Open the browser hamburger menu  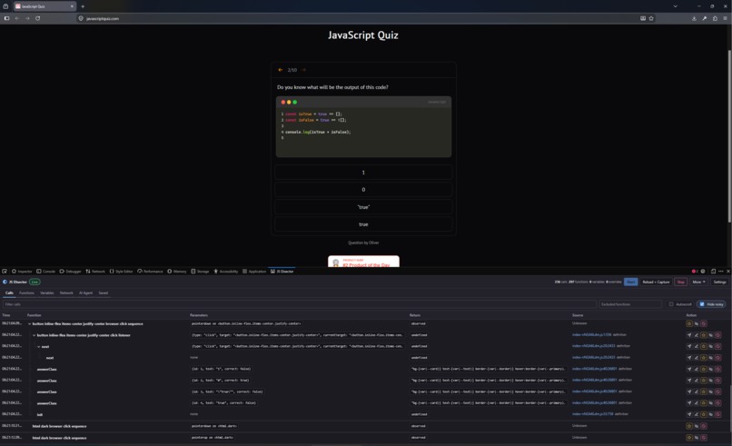(725, 18)
